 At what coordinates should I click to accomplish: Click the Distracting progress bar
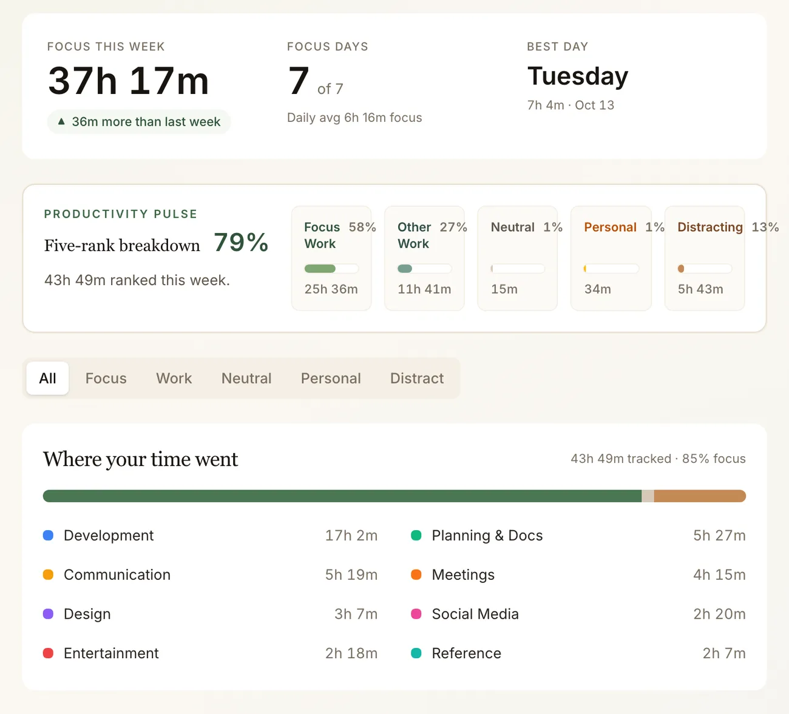pyautogui.click(x=705, y=269)
